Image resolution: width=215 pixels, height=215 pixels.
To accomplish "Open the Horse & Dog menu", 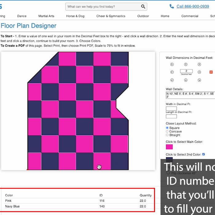I will (x=75, y=16).
